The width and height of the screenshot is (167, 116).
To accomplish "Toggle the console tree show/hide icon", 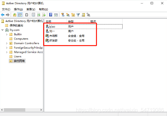I will pos(20,15).
